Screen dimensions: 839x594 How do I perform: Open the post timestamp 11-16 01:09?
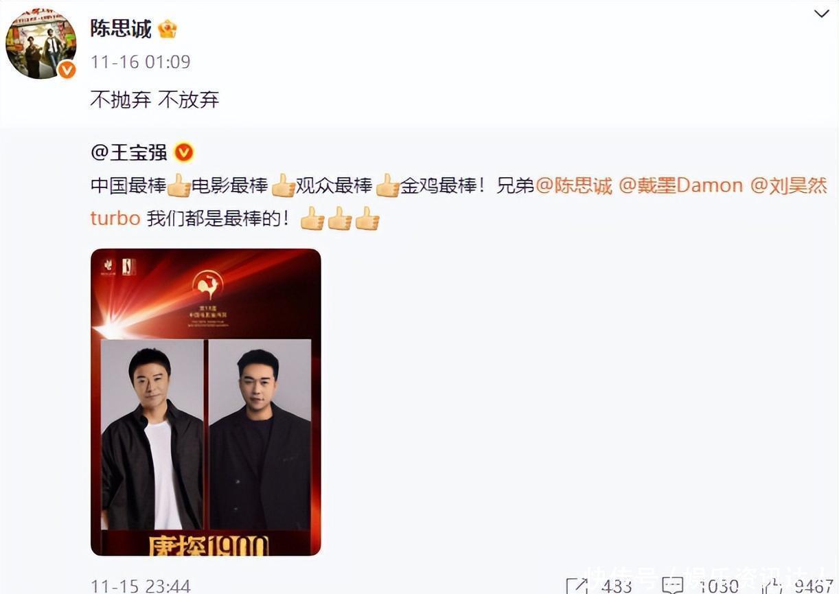tap(141, 62)
